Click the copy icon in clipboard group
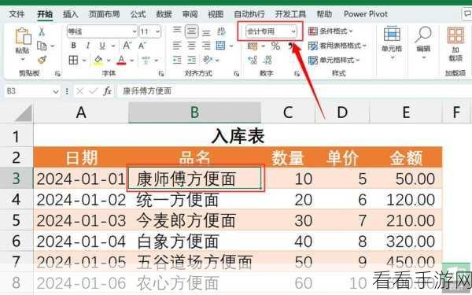Viewport: 472px width, 295px height. [x=42, y=46]
